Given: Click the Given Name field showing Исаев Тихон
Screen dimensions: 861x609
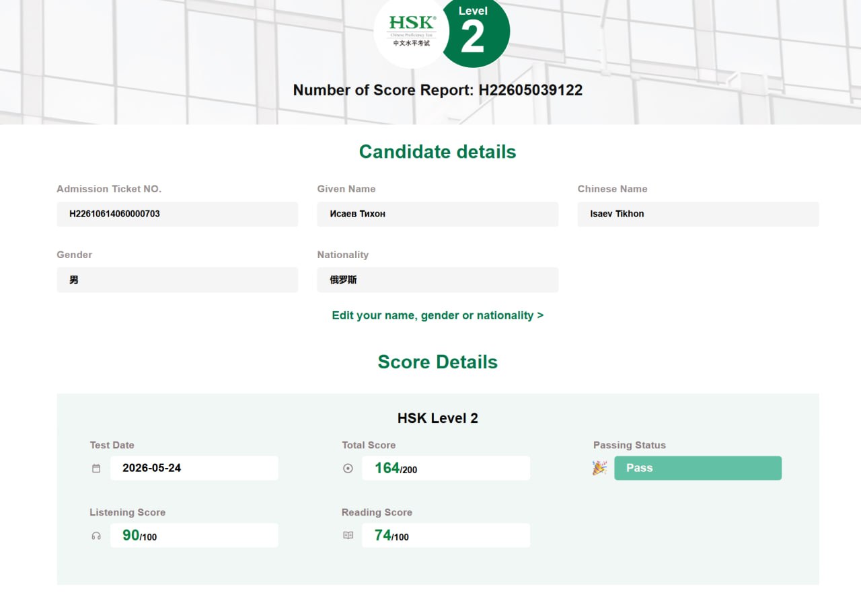Looking at the screenshot, I should coord(438,214).
